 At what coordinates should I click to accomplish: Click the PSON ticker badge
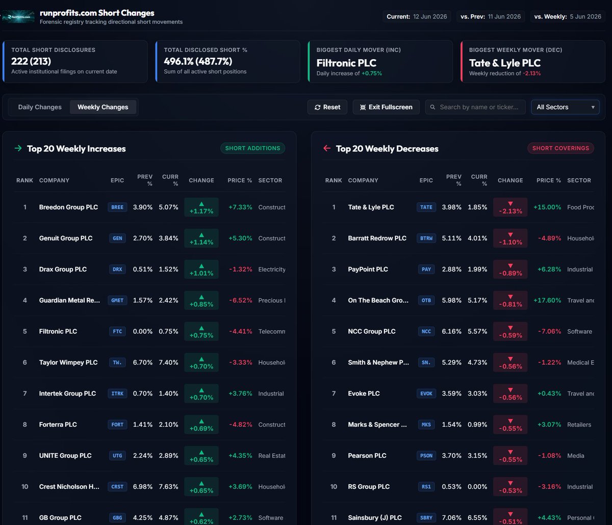tap(426, 456)
